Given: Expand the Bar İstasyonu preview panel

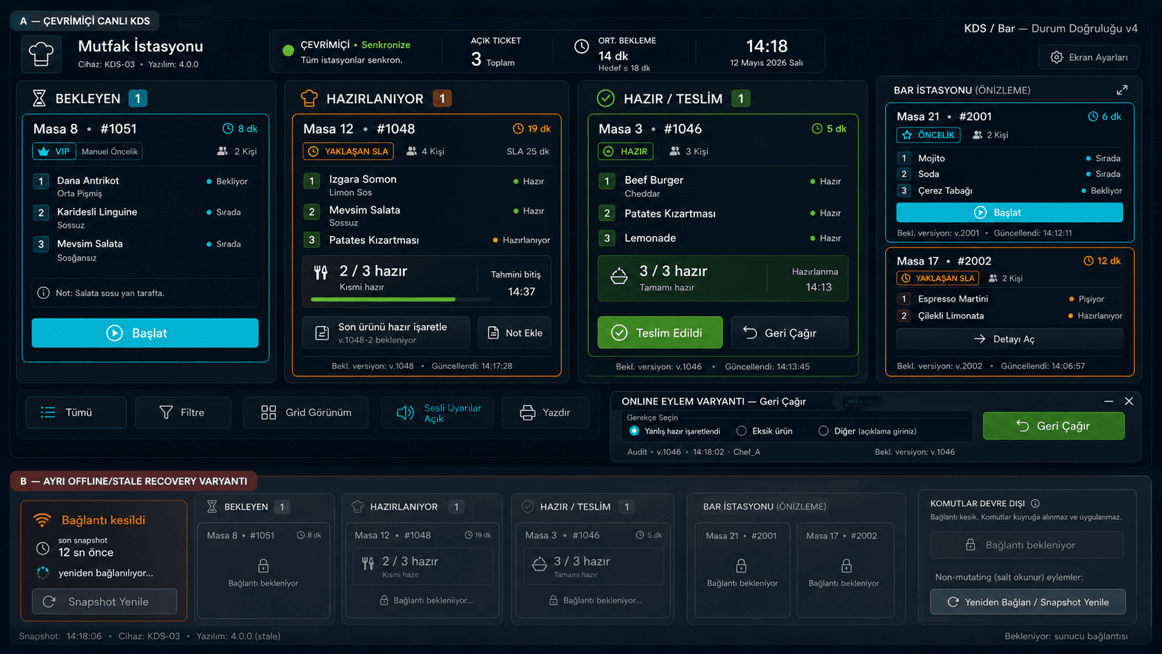Looking at the screenshot, I should (x=1122, y=90).
